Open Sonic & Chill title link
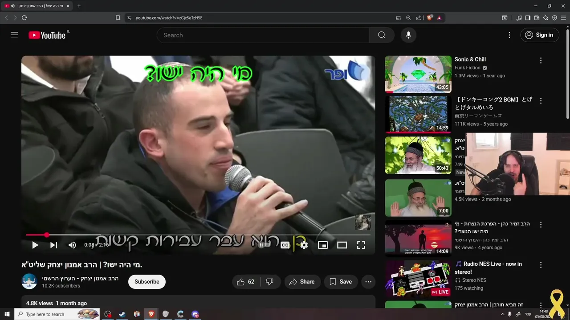This screenshot has width=570, height=320. pyautogui.click(x=470, y=59)
